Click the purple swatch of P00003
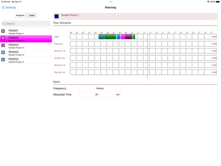This screenshot has height=166, width=221. [3, 45]
